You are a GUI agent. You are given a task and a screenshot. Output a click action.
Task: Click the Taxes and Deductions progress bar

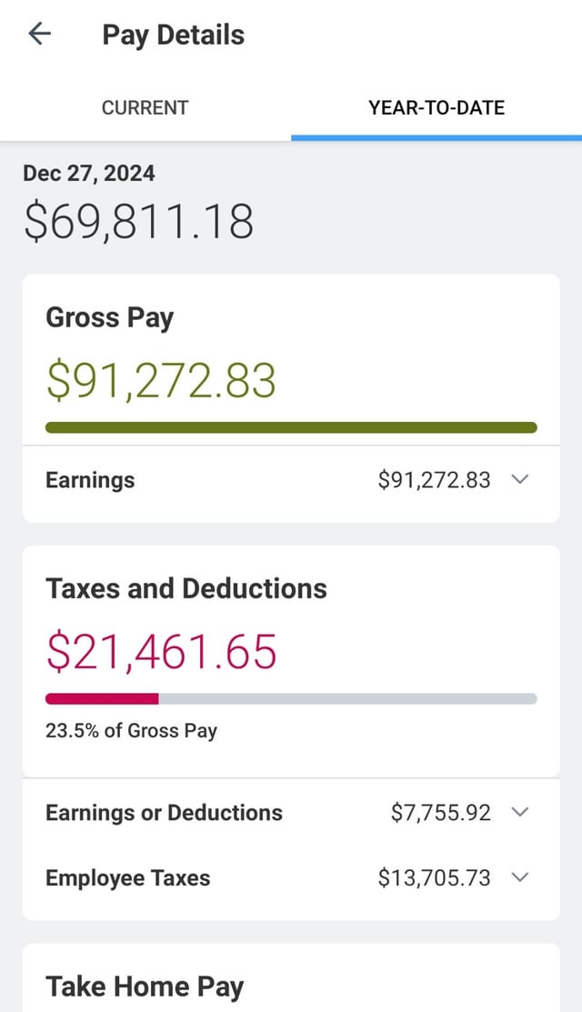[x=291, y=697]
